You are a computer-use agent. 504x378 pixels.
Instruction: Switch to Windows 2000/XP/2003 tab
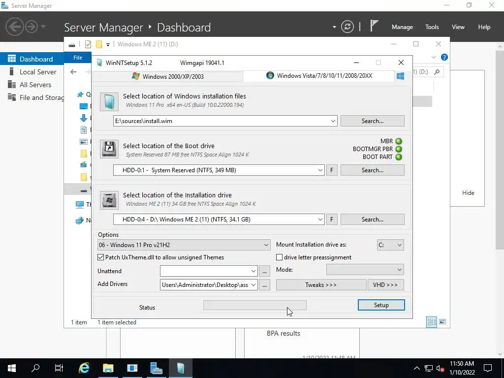168,76
